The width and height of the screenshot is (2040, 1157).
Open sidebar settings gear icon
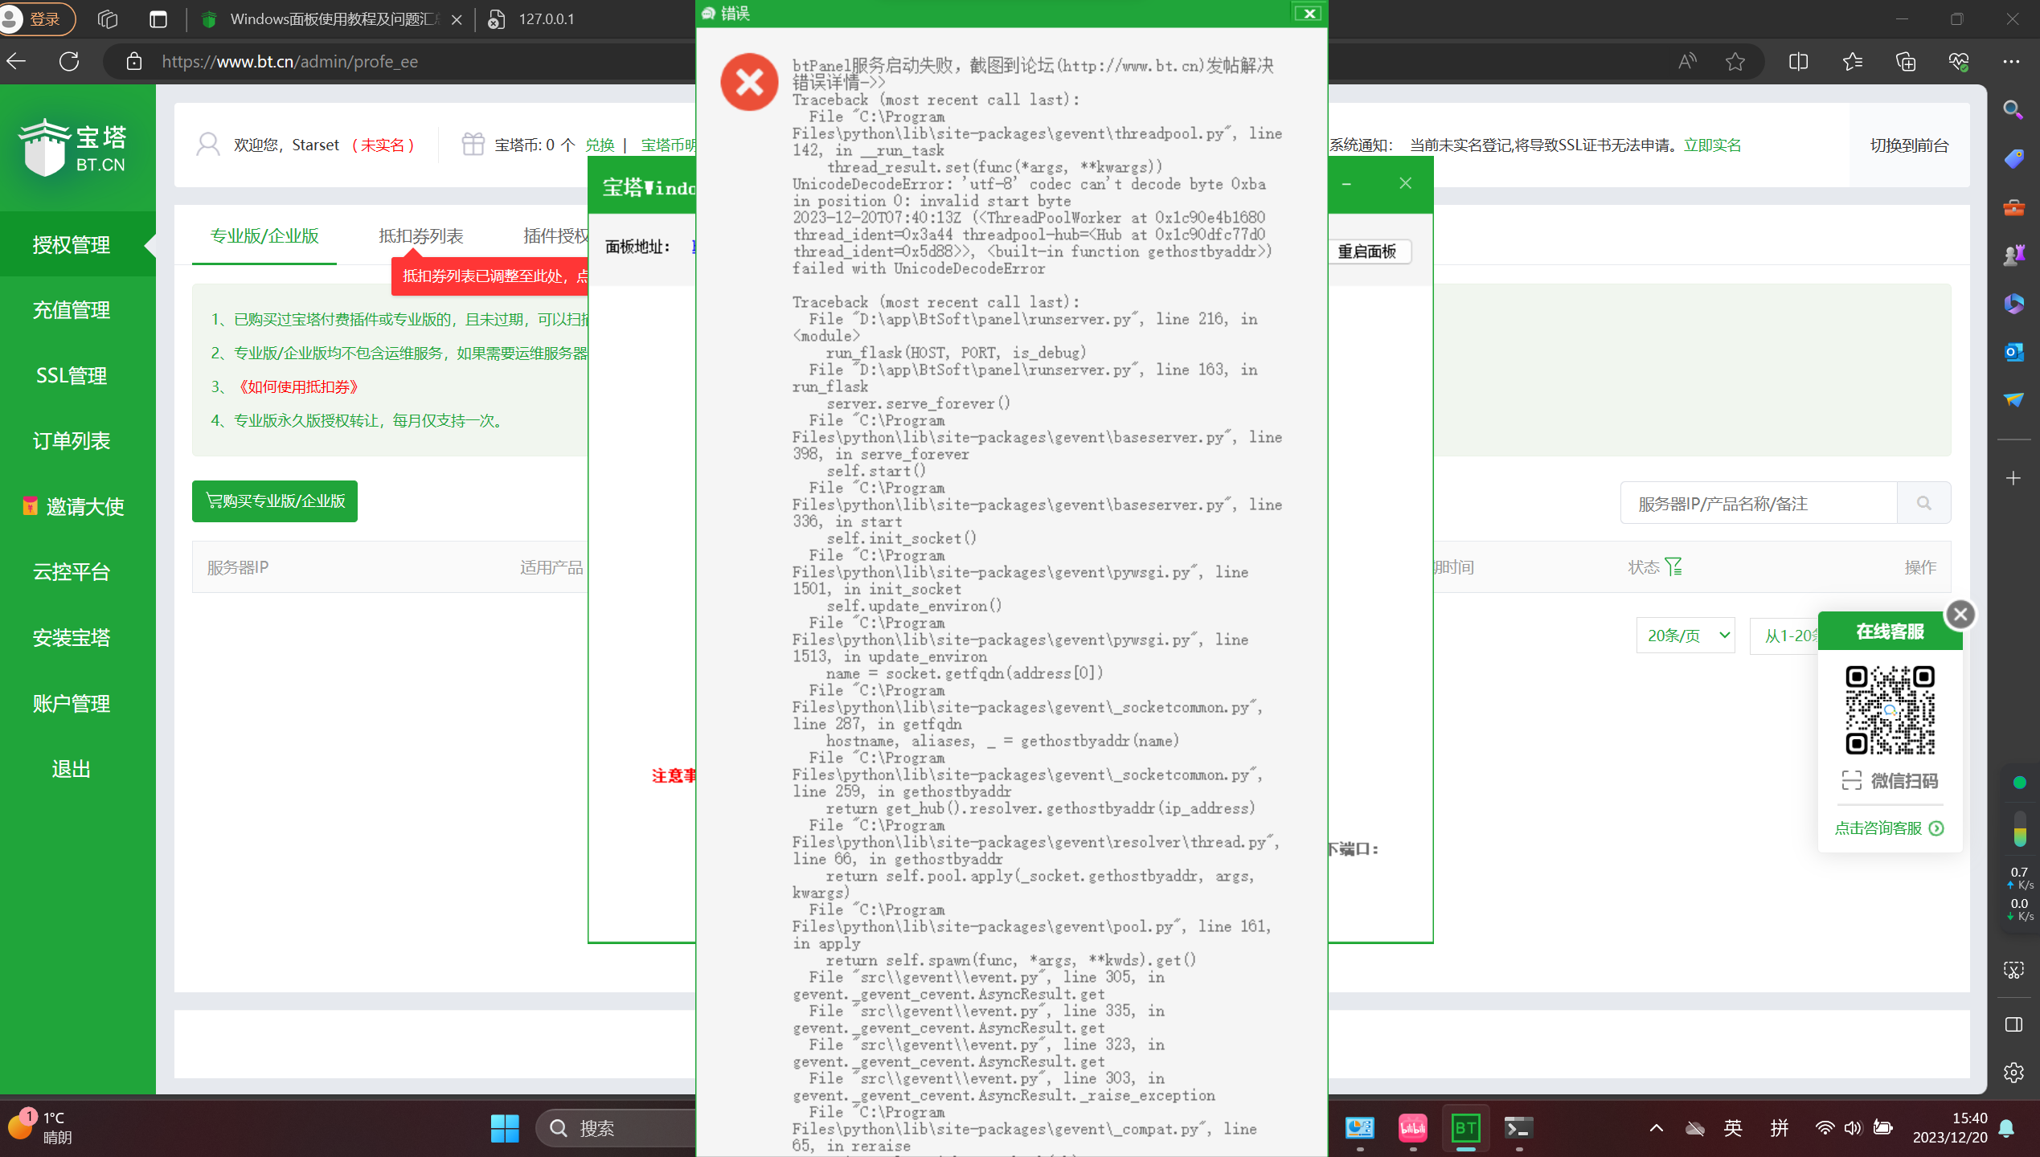[x=2013, y=1073]
